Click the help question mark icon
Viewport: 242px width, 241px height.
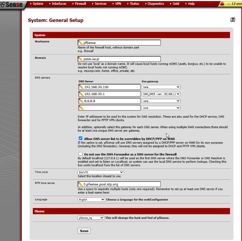point(233,20)
